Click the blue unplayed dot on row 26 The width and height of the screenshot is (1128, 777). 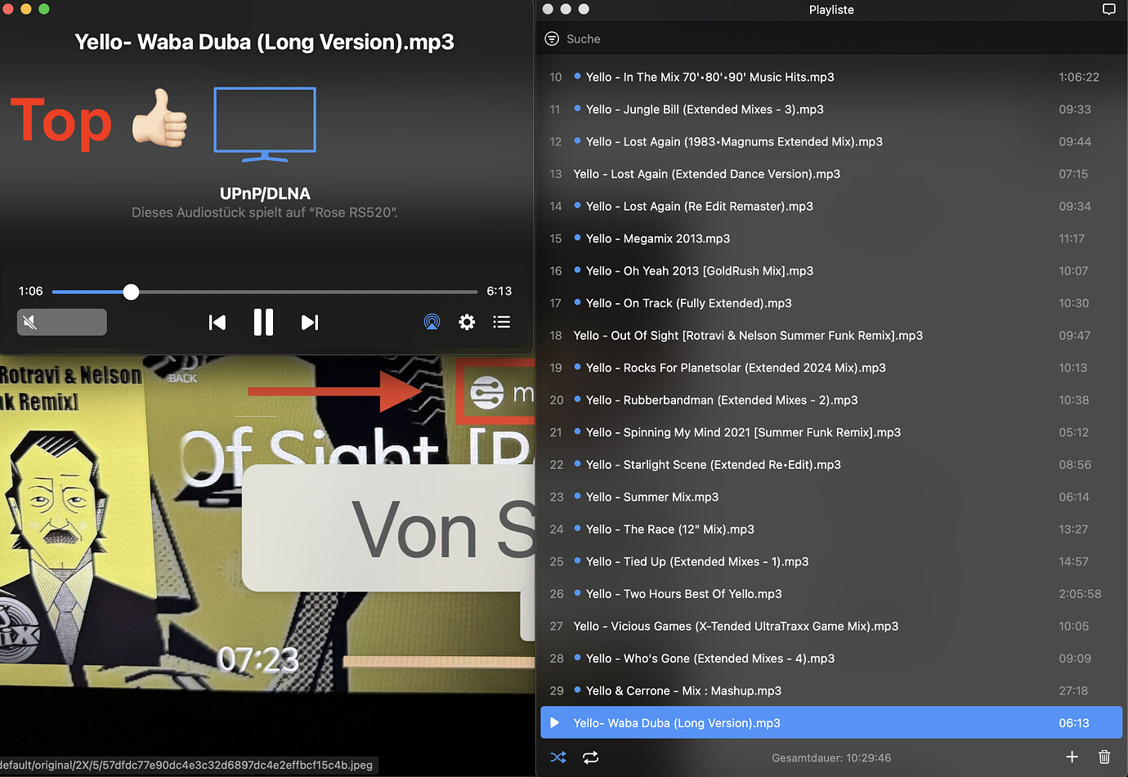coord(577,593)
